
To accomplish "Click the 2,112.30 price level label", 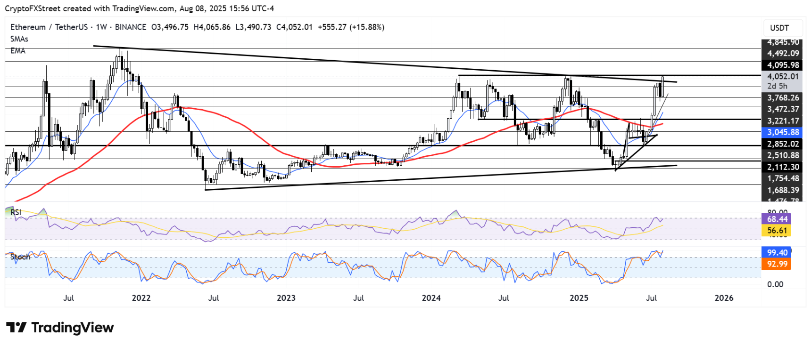I will 783,167.
